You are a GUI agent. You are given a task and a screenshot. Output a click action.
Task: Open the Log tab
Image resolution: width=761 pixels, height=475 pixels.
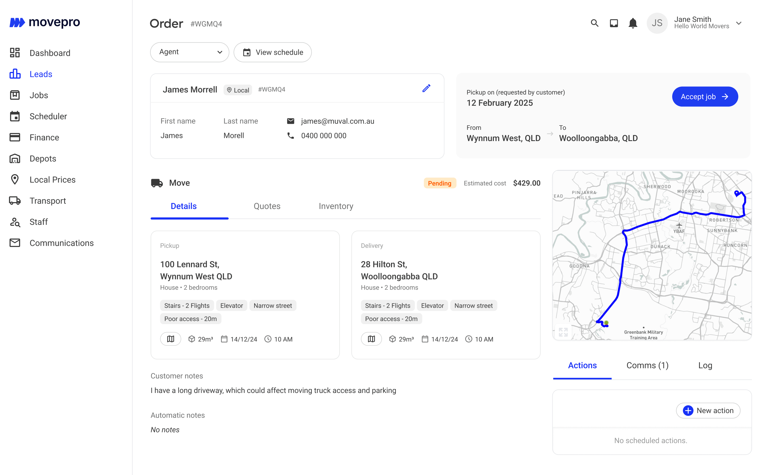pos(705,365)
